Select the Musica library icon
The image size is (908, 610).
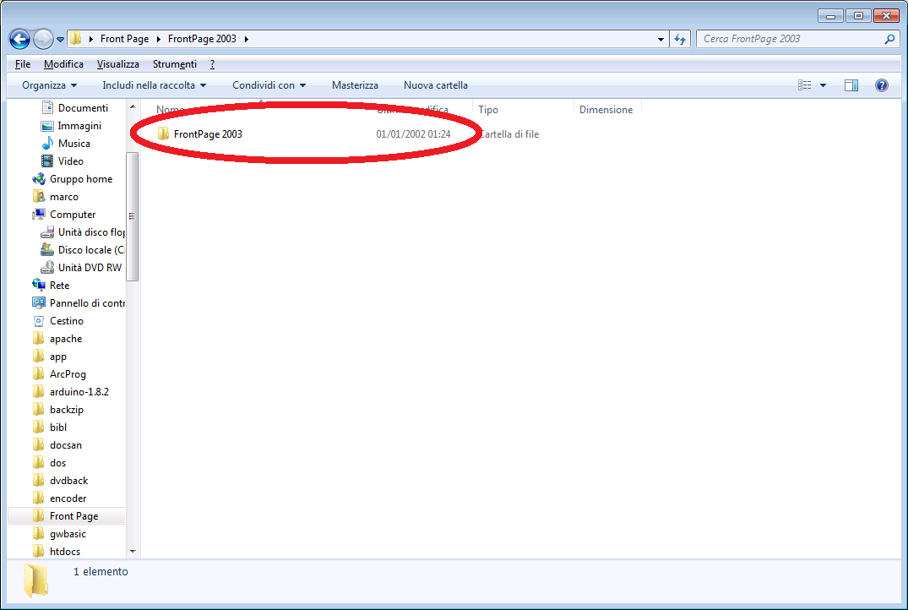click(x=48, y=144)
